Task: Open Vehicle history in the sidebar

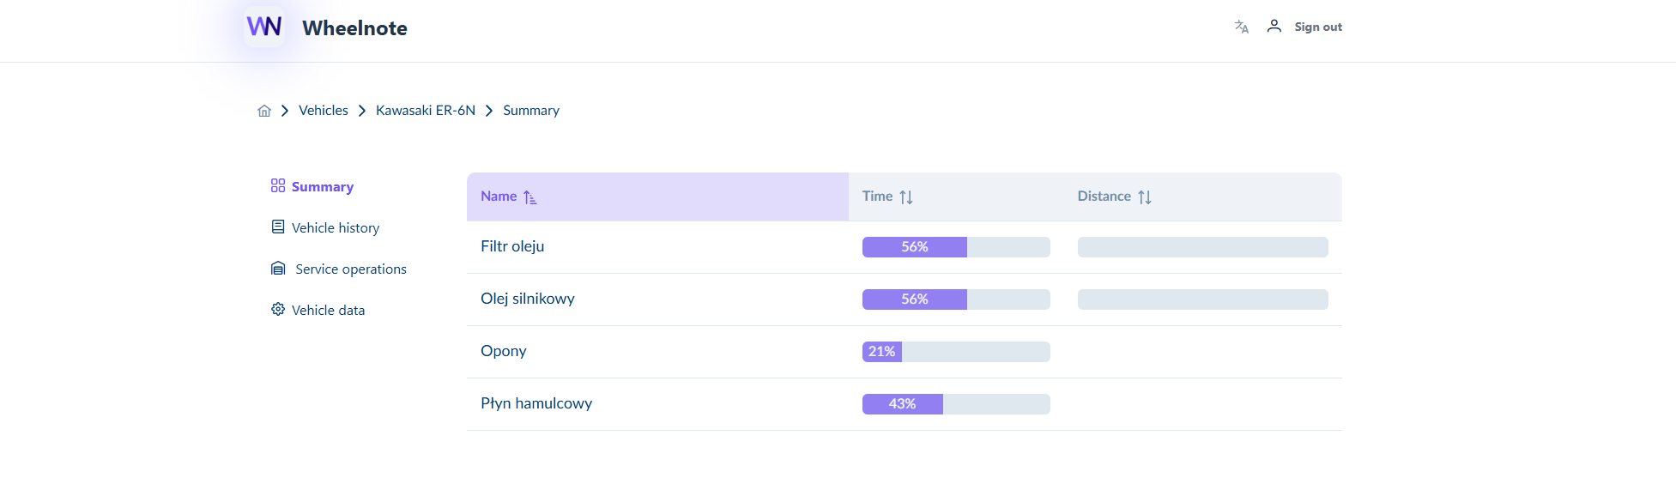Action: 336,227
